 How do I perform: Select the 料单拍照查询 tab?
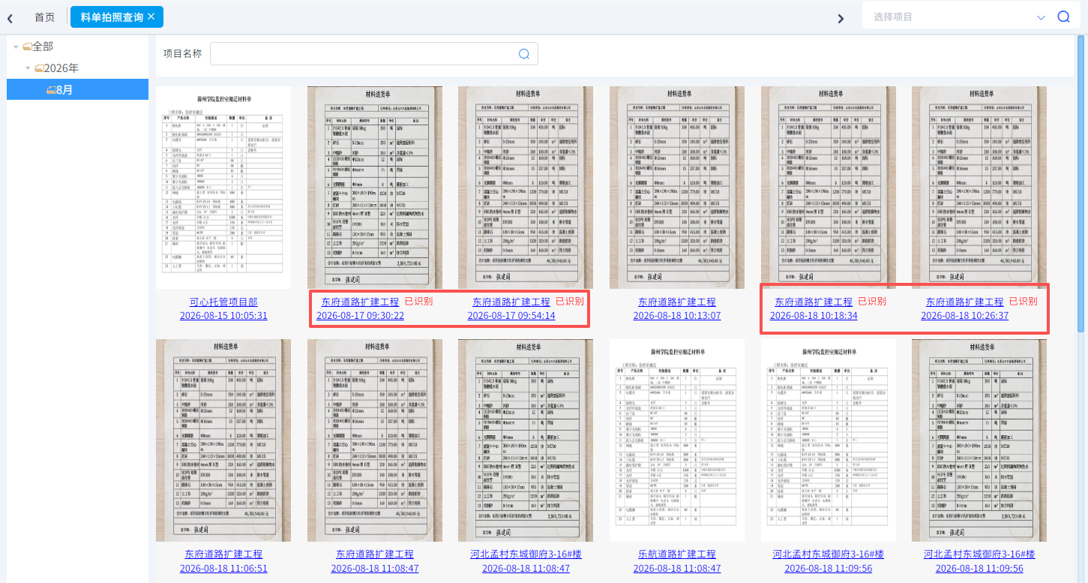pyautogui.click(x=112, y=17)
